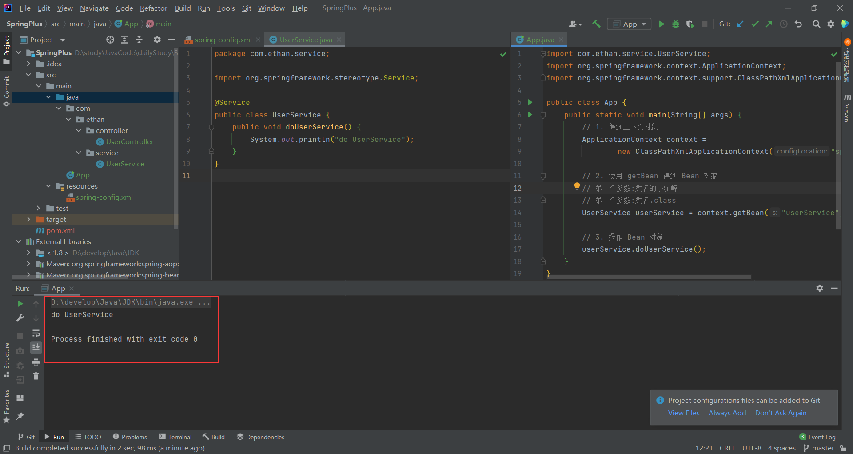Click the CRLF line separator status item
The height and width of the screenshot is (454, 853).
coord(727,448)
